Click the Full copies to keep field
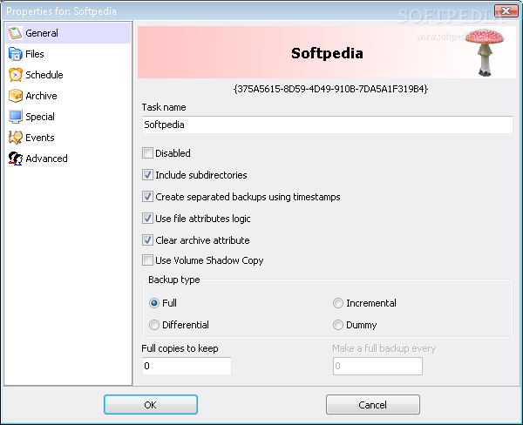Image resolution: width=523 pixels, height=425 pixels. click(x=187, y=366)
